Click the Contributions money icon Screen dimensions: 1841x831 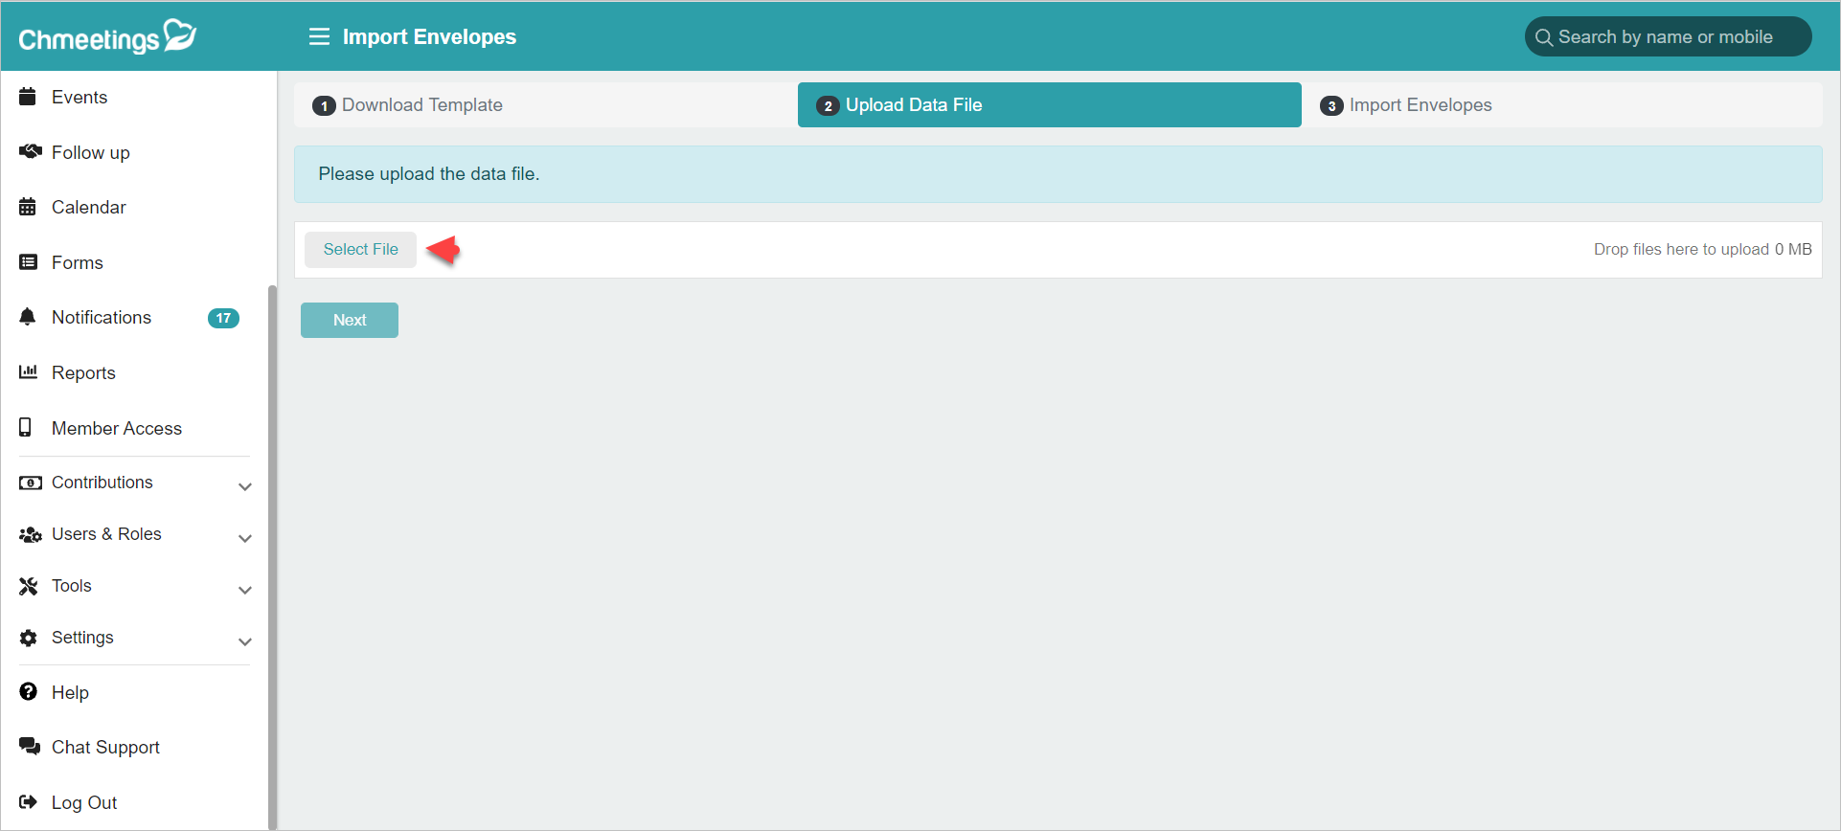pyautogui.click(x=31, y=483)
